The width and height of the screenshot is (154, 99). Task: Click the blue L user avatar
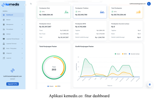(149, 4)
